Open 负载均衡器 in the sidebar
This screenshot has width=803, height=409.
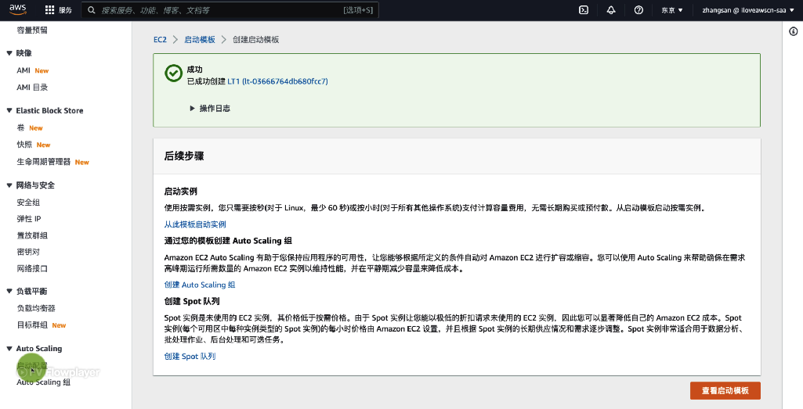tap(36, 308)
